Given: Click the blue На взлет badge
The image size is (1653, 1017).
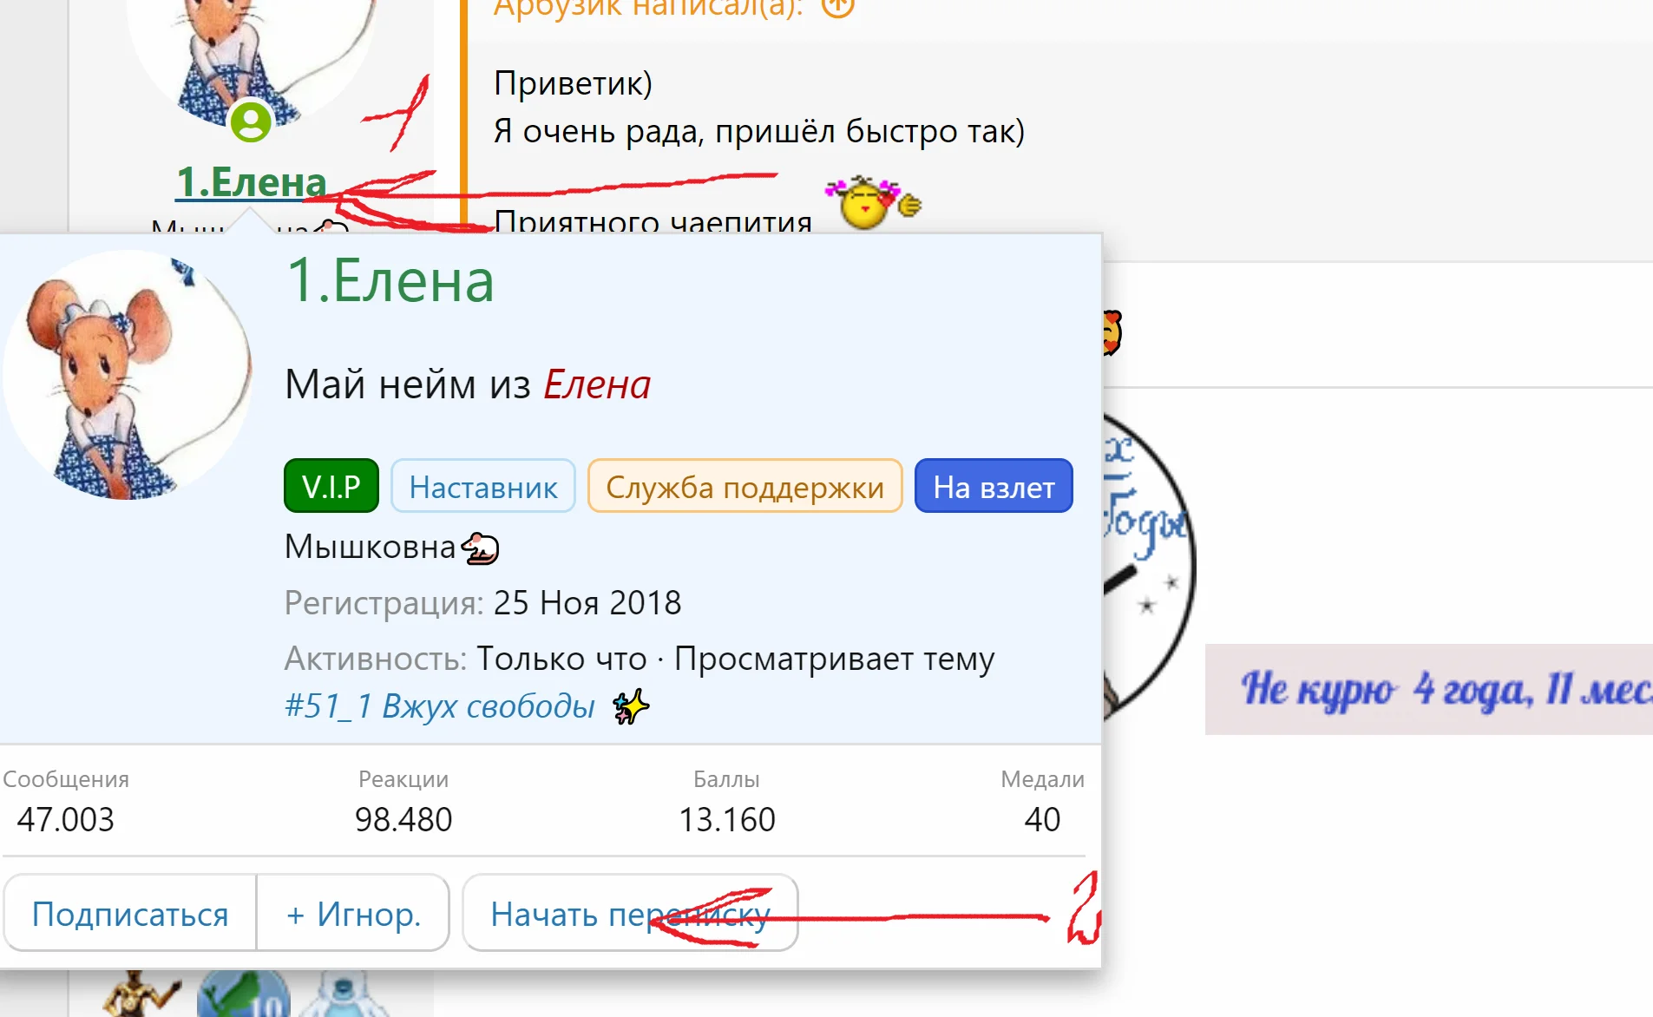Looking at the screenshot, I should click(993, 486).
